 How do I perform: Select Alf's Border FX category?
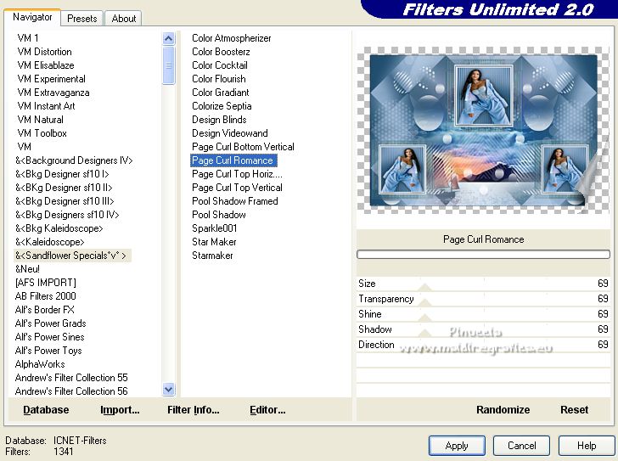point(44,310)
